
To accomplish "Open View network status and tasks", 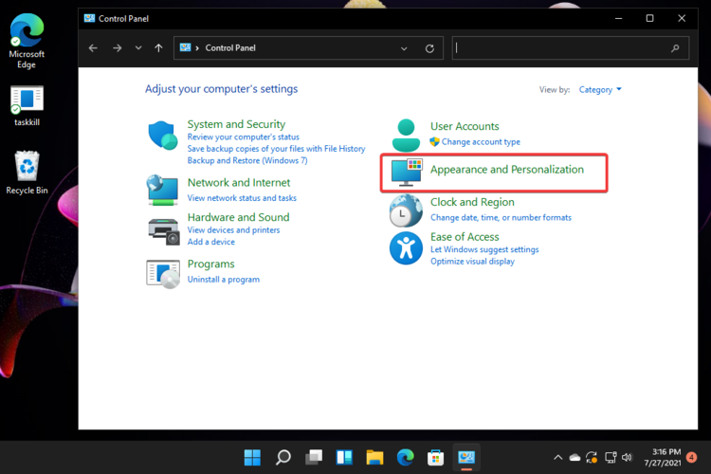I will pyautogui.click(x=242, y=198).
